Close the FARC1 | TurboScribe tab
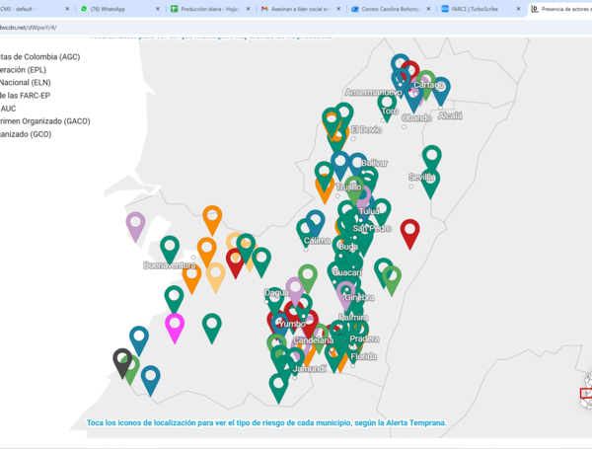Image resolution: width=592 pixels, height=449 pixels. pyautogui.click(x=518, y=9)
